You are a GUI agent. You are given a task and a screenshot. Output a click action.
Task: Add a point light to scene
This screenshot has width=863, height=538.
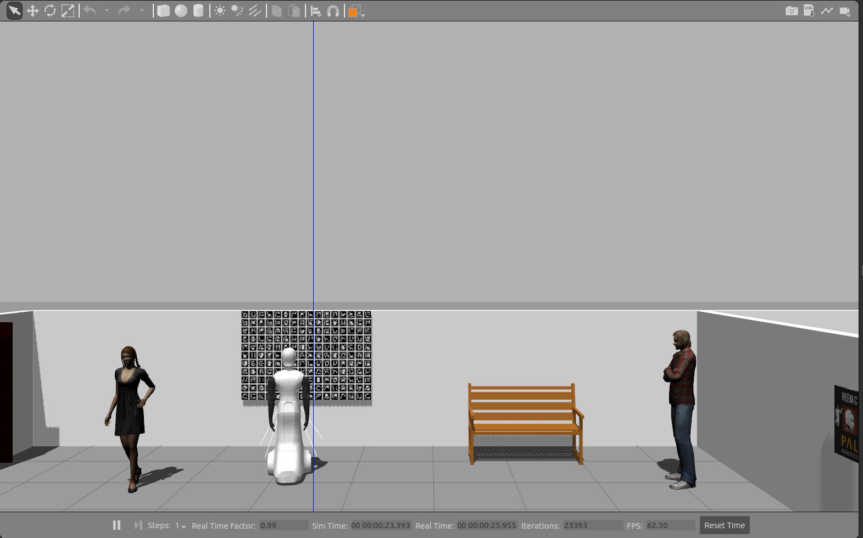[x=220, y=11]
